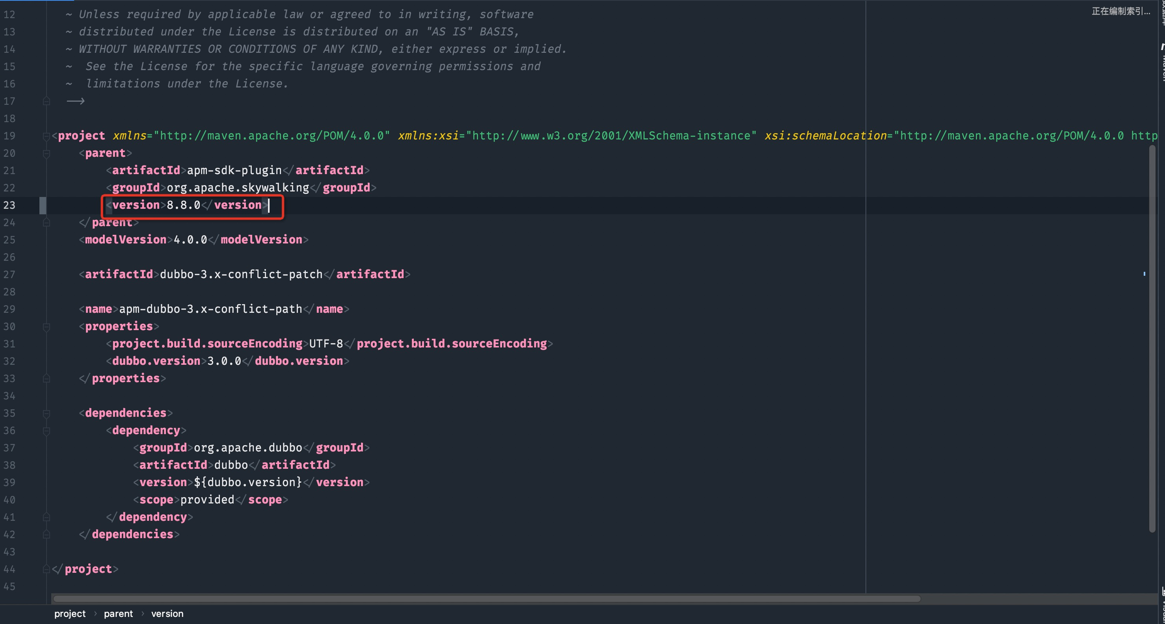Click the comment end fold marker on line 17

[46, 101]
